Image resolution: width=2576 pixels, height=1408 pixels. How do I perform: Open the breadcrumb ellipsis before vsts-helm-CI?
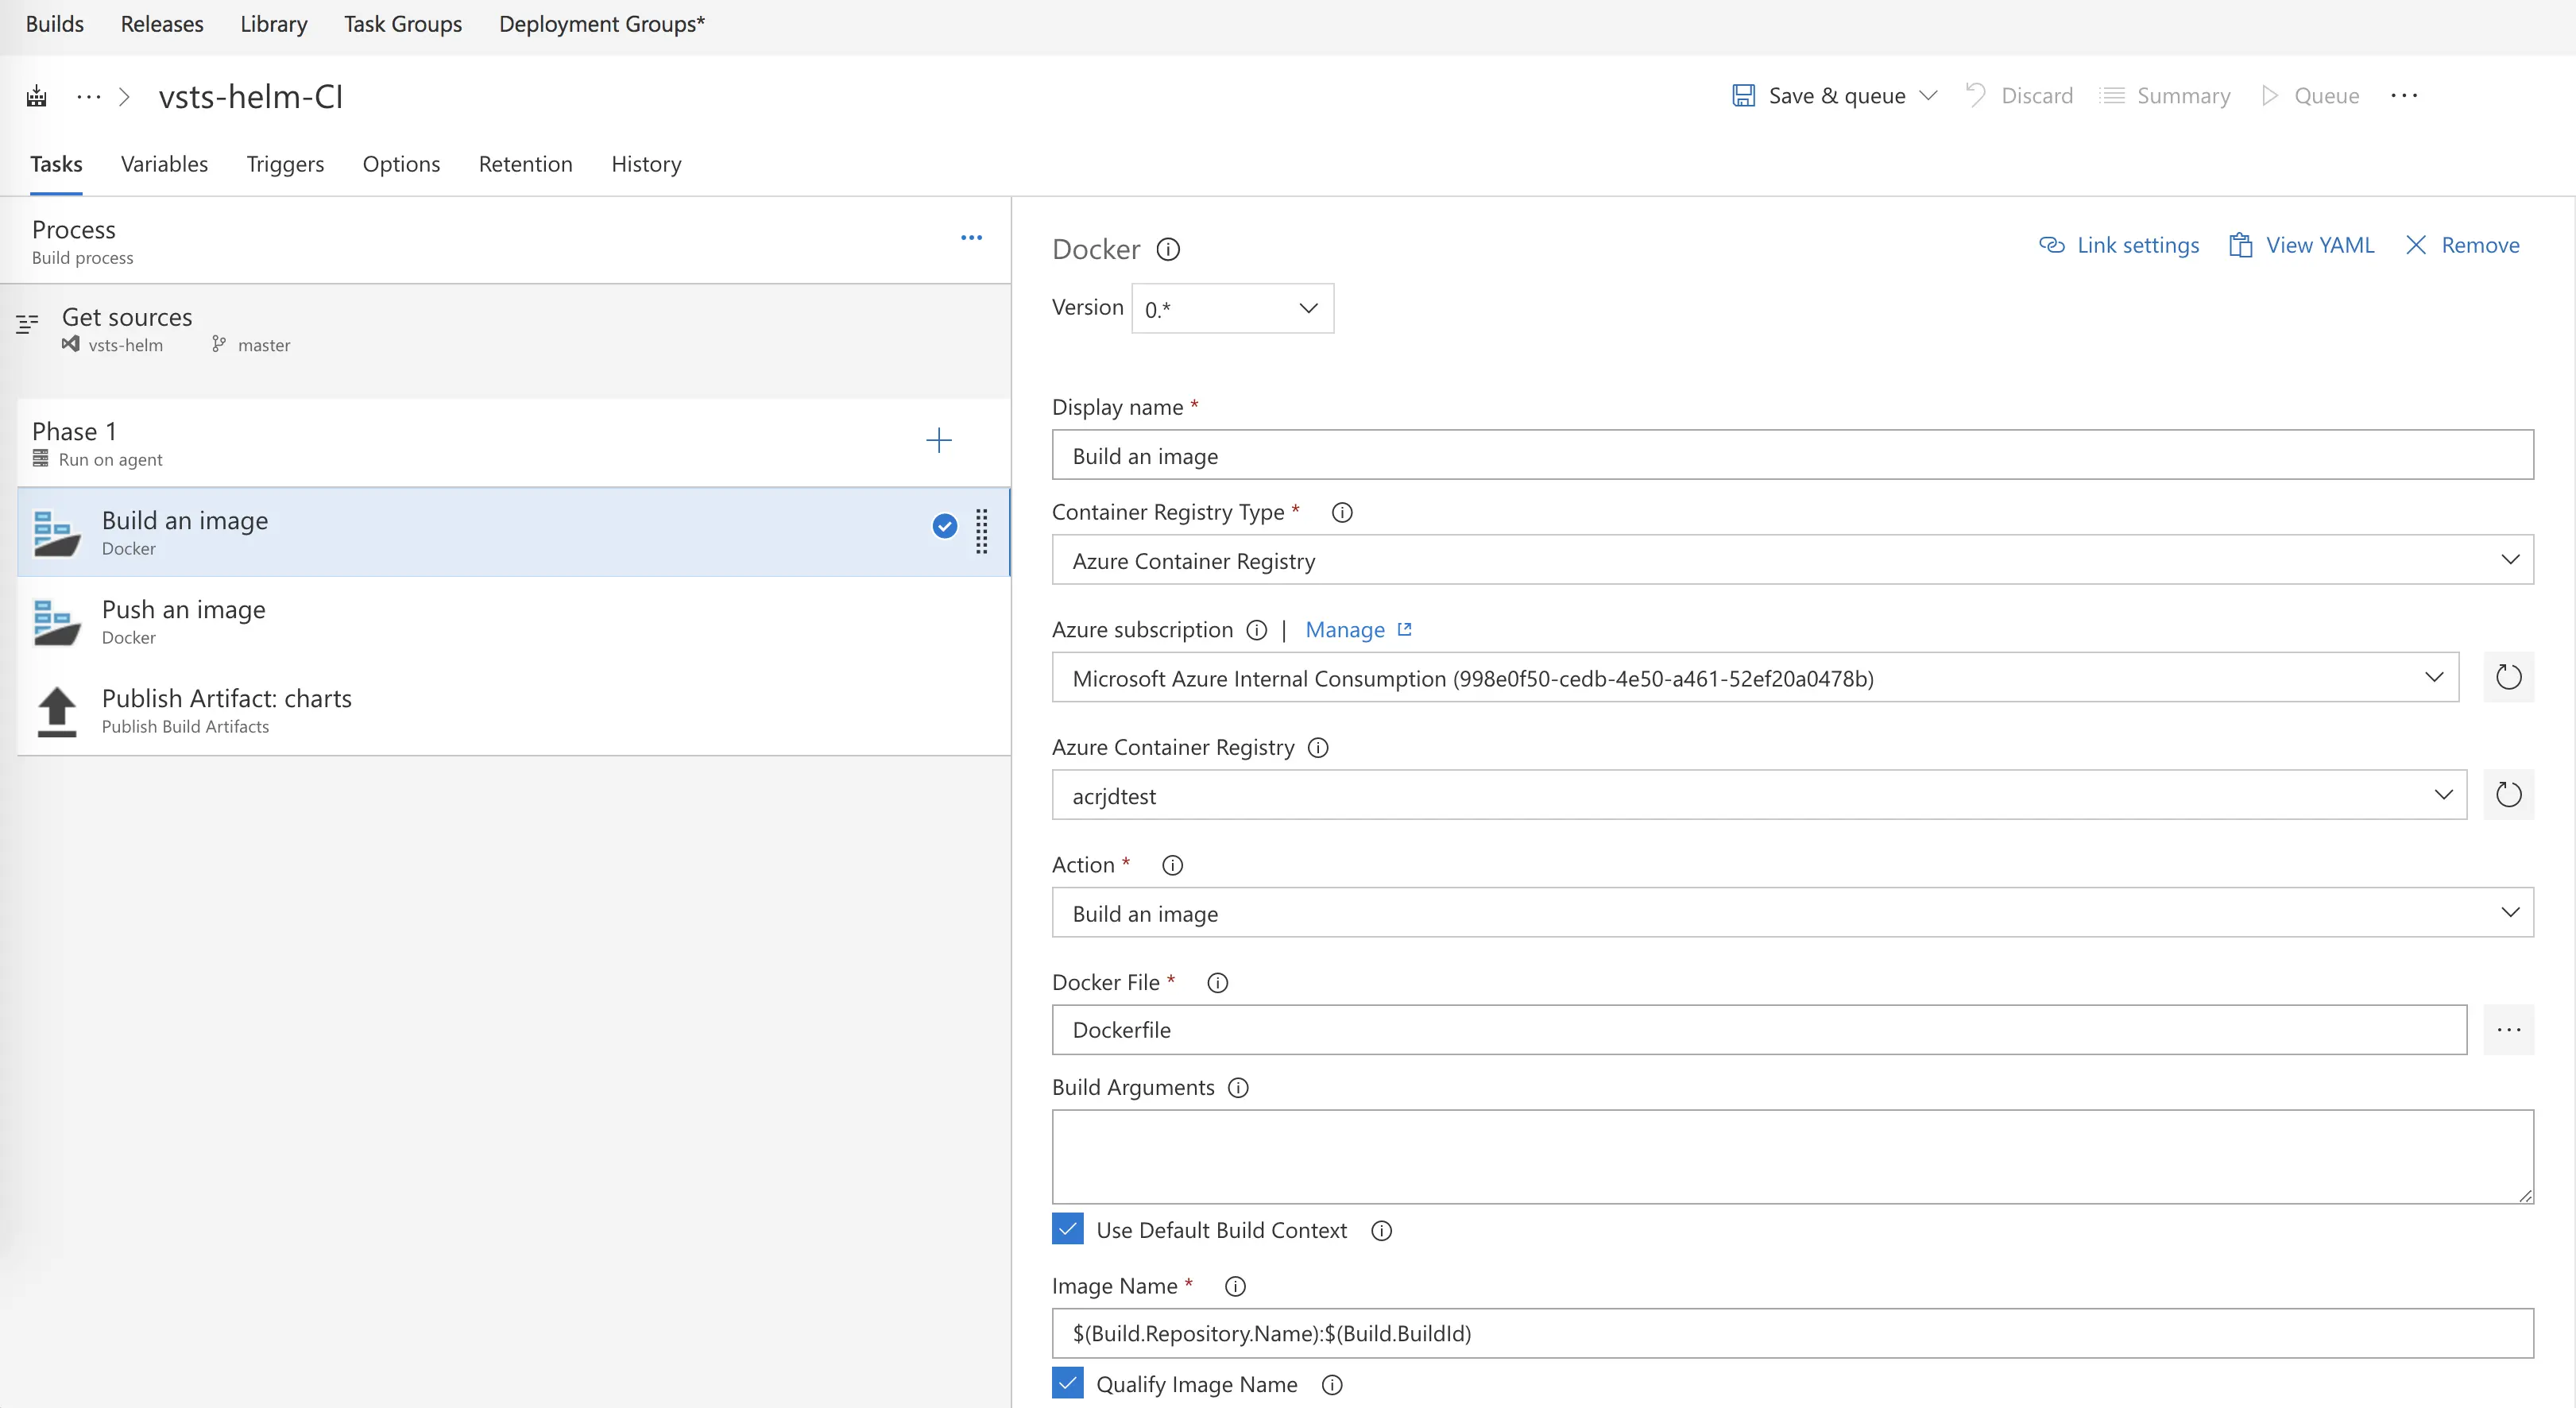89,96
